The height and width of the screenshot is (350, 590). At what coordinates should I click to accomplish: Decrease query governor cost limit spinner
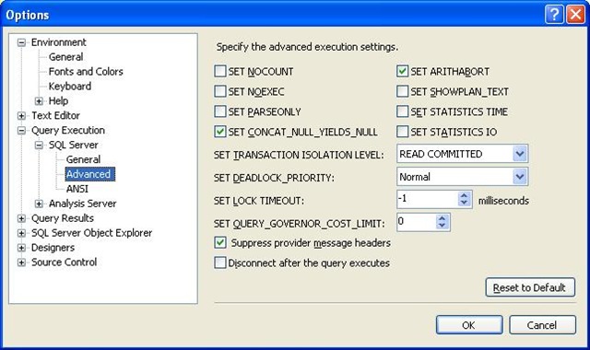[442, 226]
